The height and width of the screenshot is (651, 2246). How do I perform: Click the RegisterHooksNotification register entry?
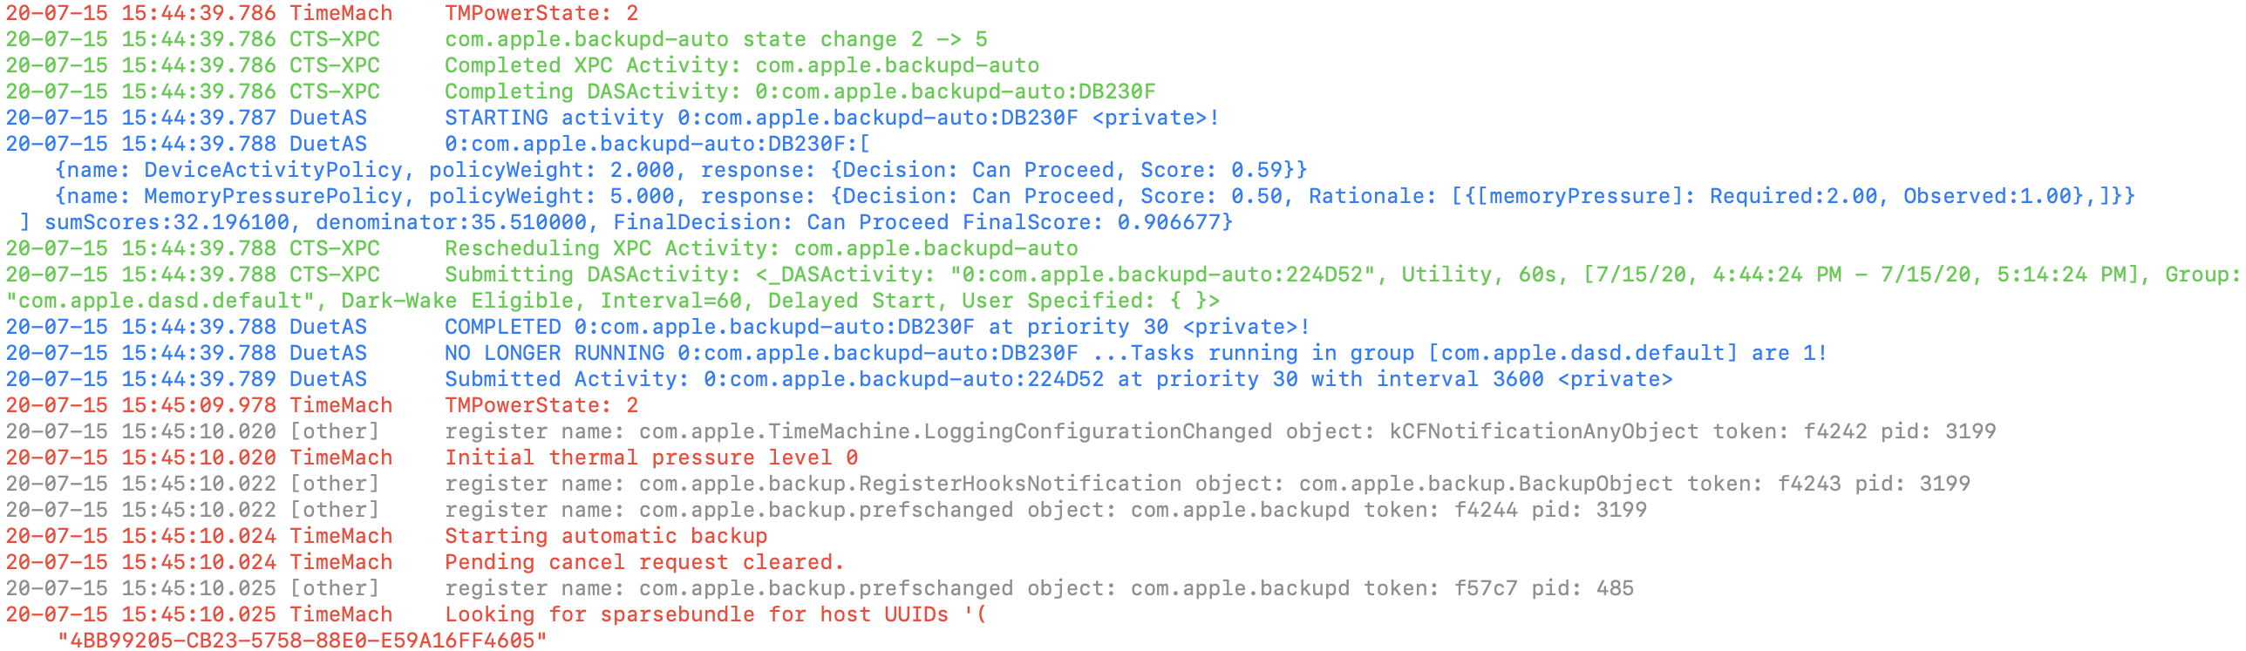[x=1207, y=484]
